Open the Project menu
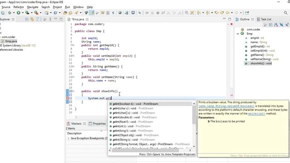 point(58,7)
